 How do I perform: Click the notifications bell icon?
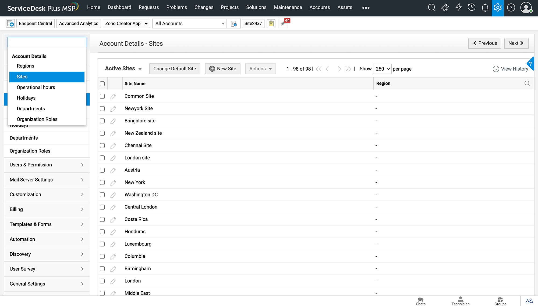485,8
